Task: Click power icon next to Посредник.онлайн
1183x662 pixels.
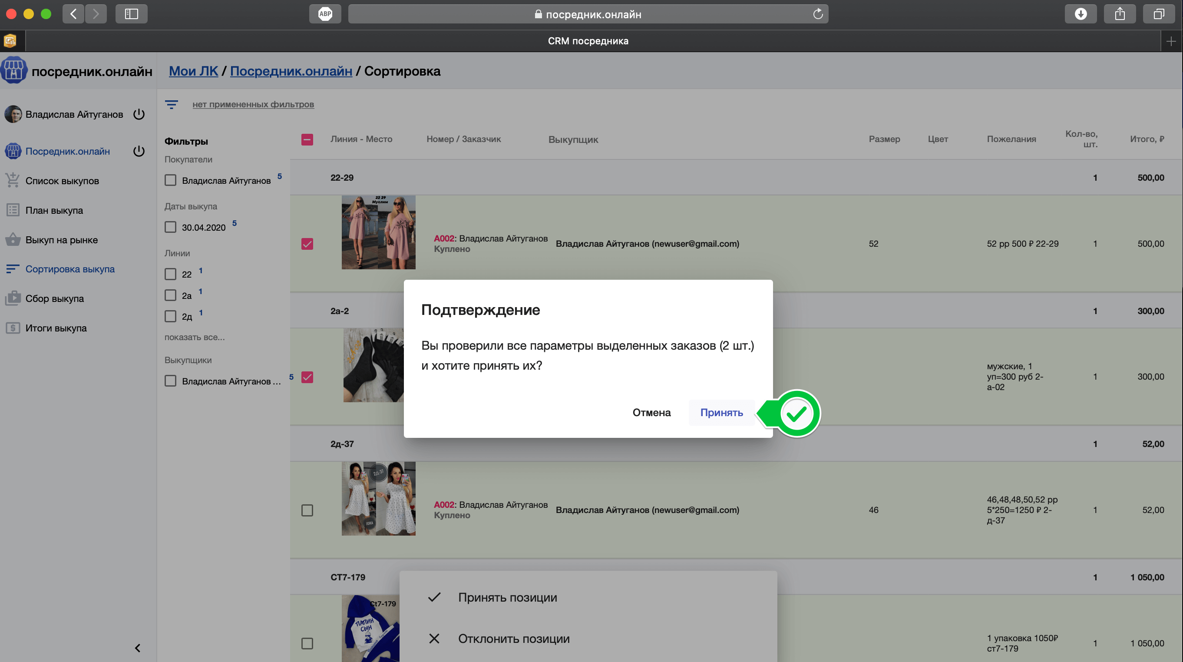Action: point(139,151)
